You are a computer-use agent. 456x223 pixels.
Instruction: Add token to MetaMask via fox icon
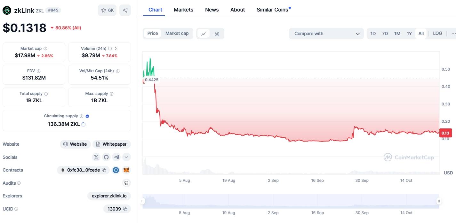127,170
